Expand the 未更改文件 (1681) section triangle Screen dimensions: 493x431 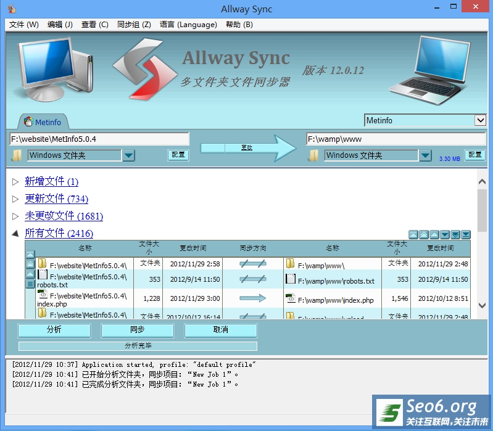15,216
